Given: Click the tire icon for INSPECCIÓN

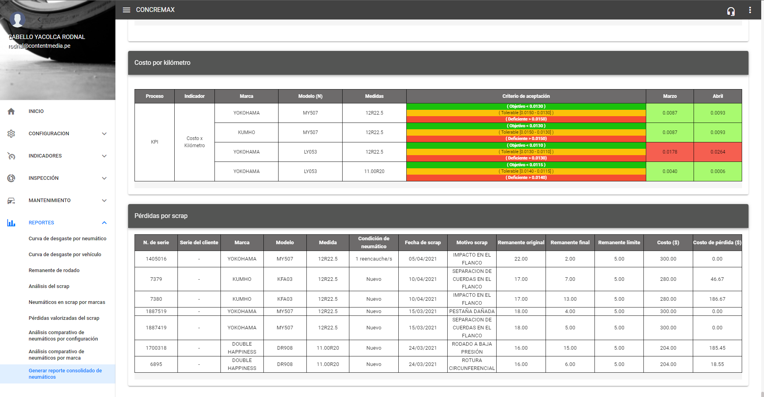Looking at the screenshot, I should pos(11,178).
